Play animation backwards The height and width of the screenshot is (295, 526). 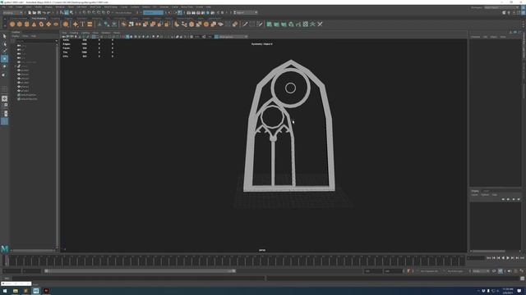click(503, 258)
